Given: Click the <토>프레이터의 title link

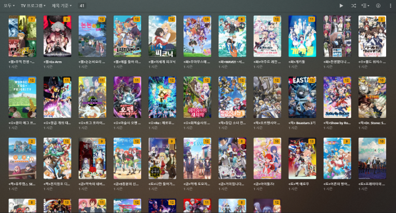Looking at the screenshot, I should [372, 184].
